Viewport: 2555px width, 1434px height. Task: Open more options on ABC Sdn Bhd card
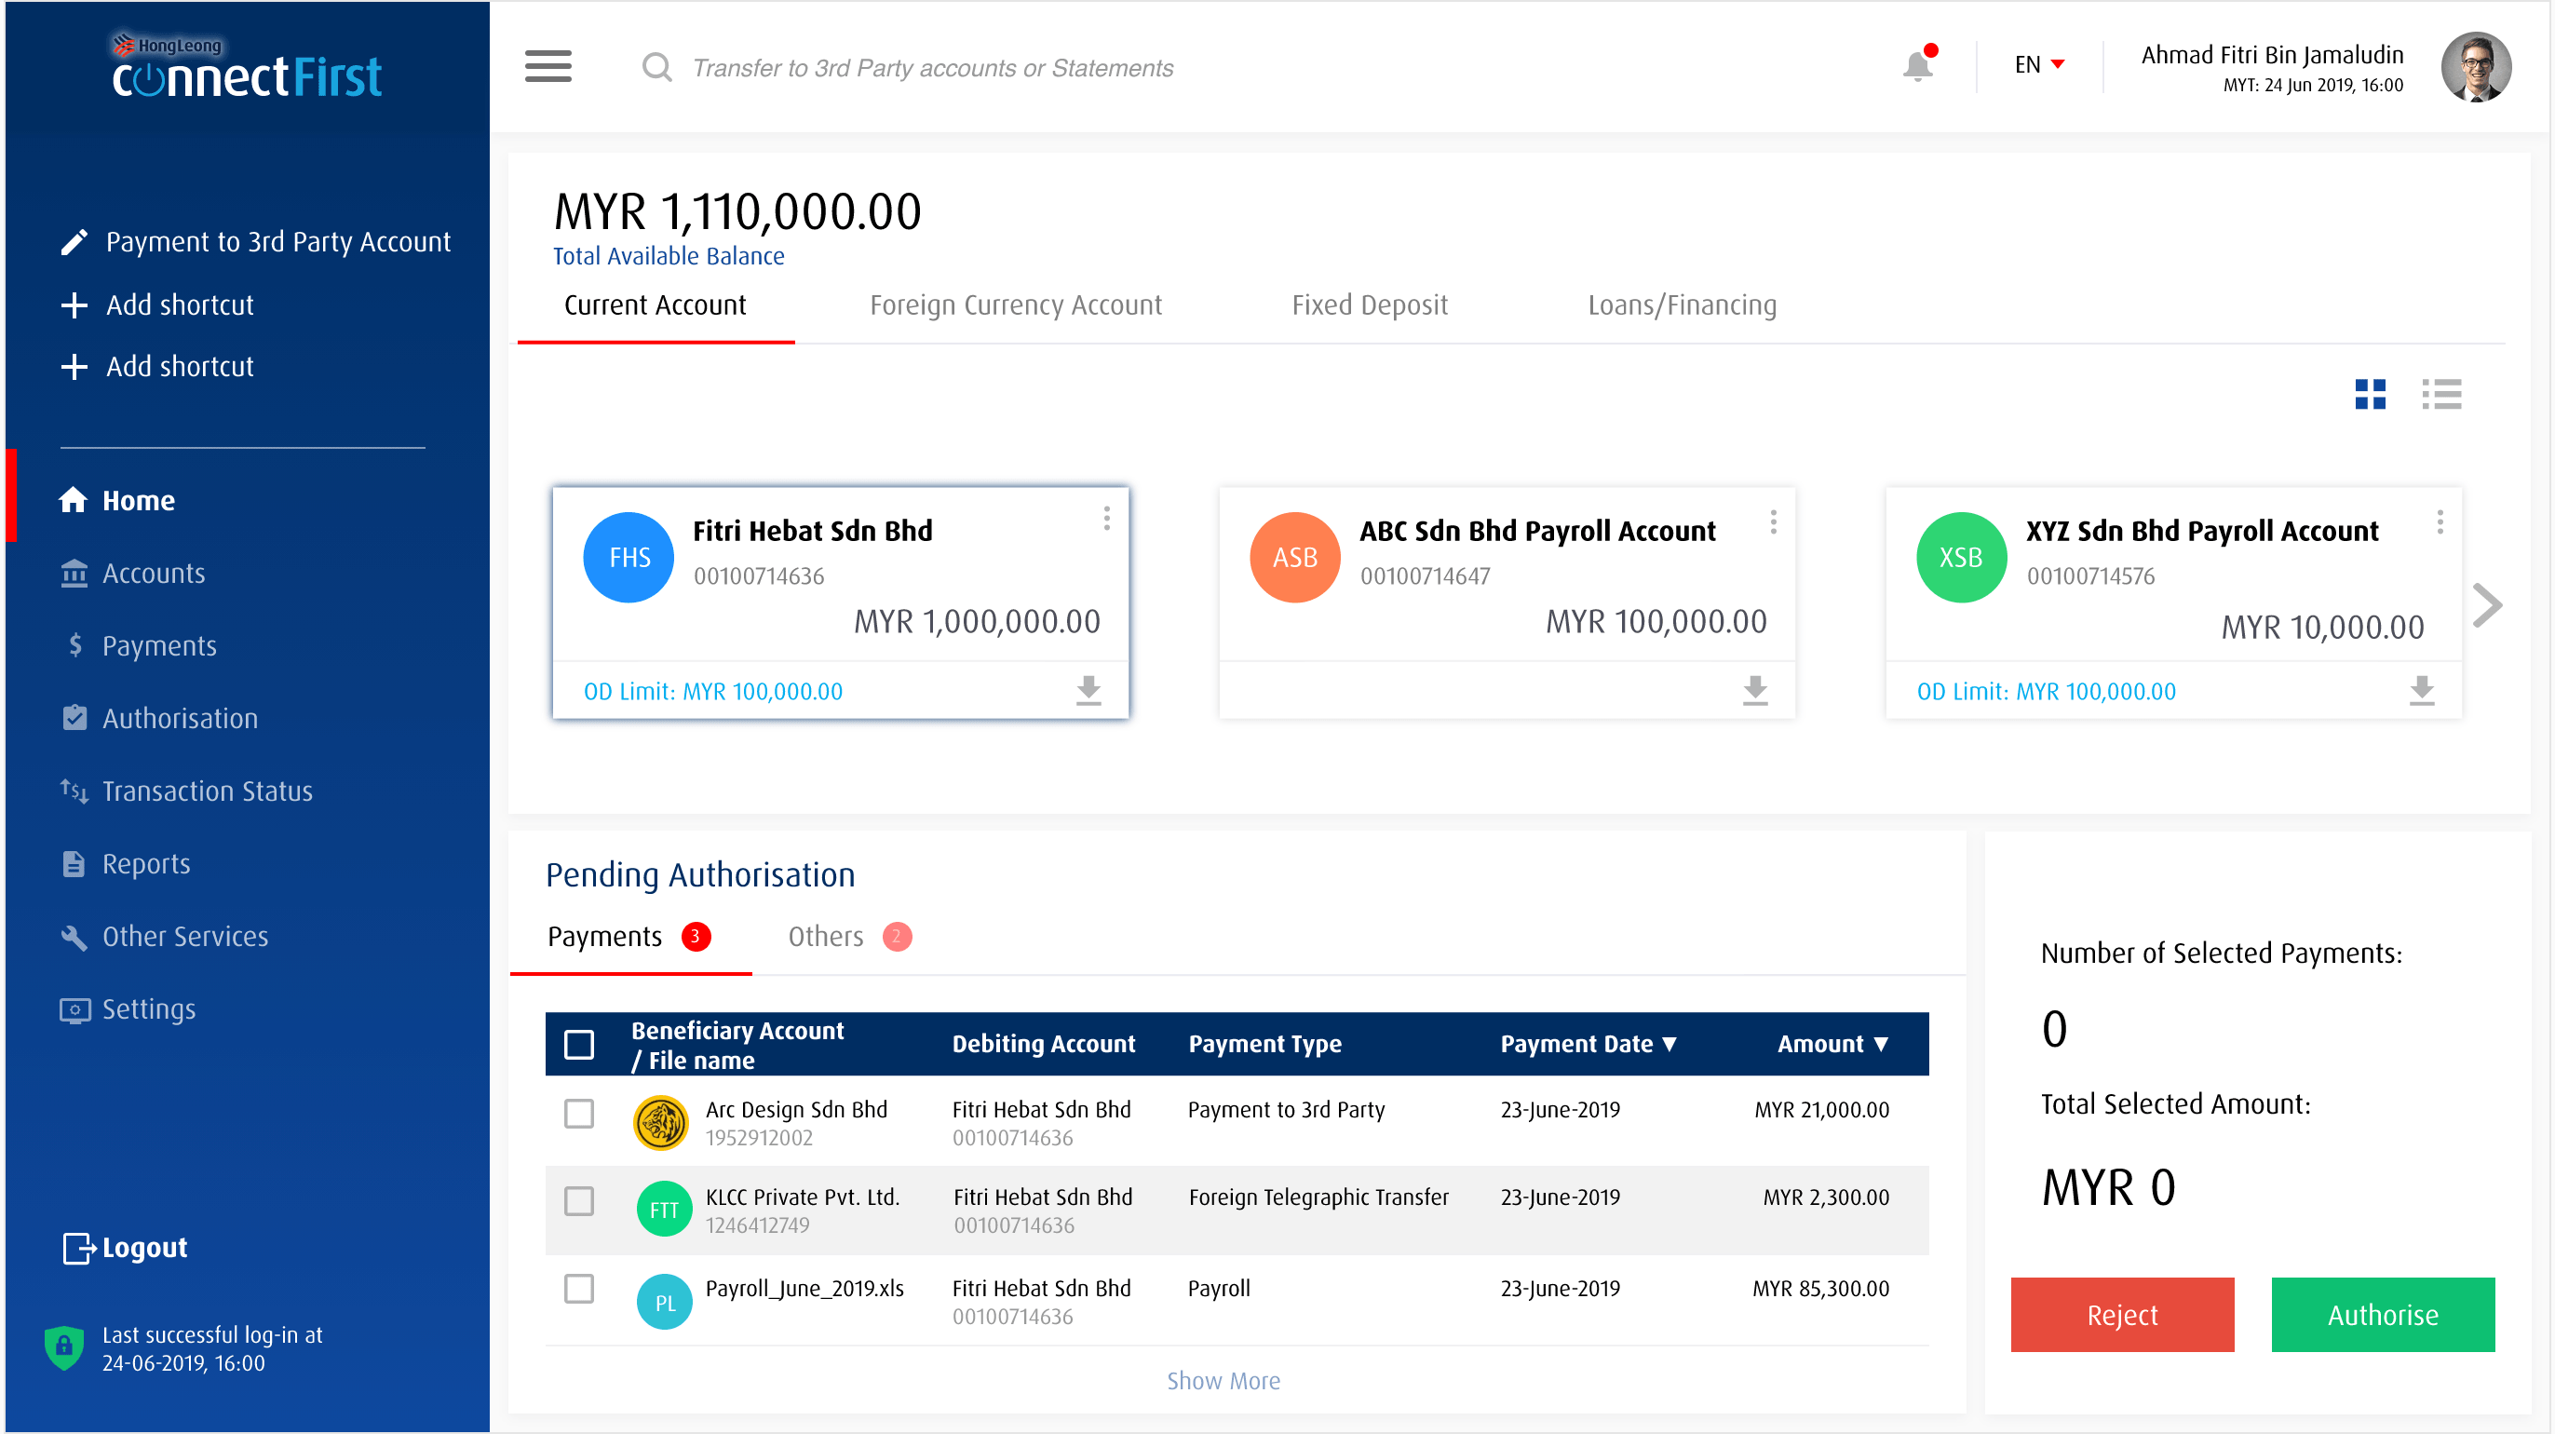click(1773, 521)
